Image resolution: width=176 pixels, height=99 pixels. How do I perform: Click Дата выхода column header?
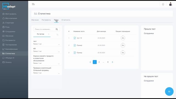[x=101, y=31]
